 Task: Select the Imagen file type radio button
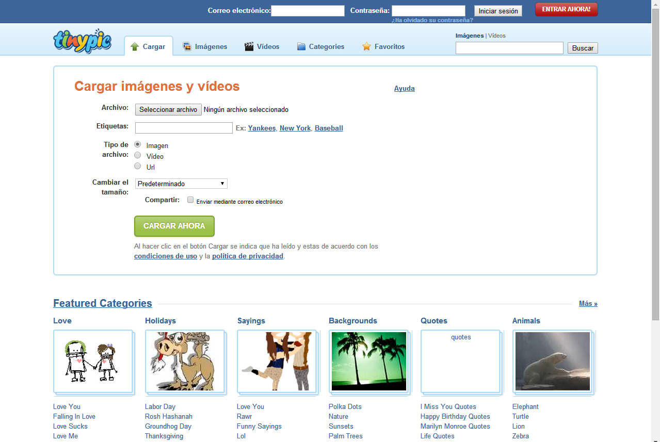[137, 144]
